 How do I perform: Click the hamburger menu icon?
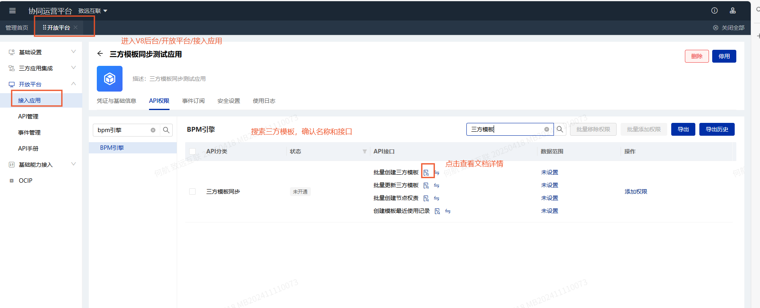12,11
